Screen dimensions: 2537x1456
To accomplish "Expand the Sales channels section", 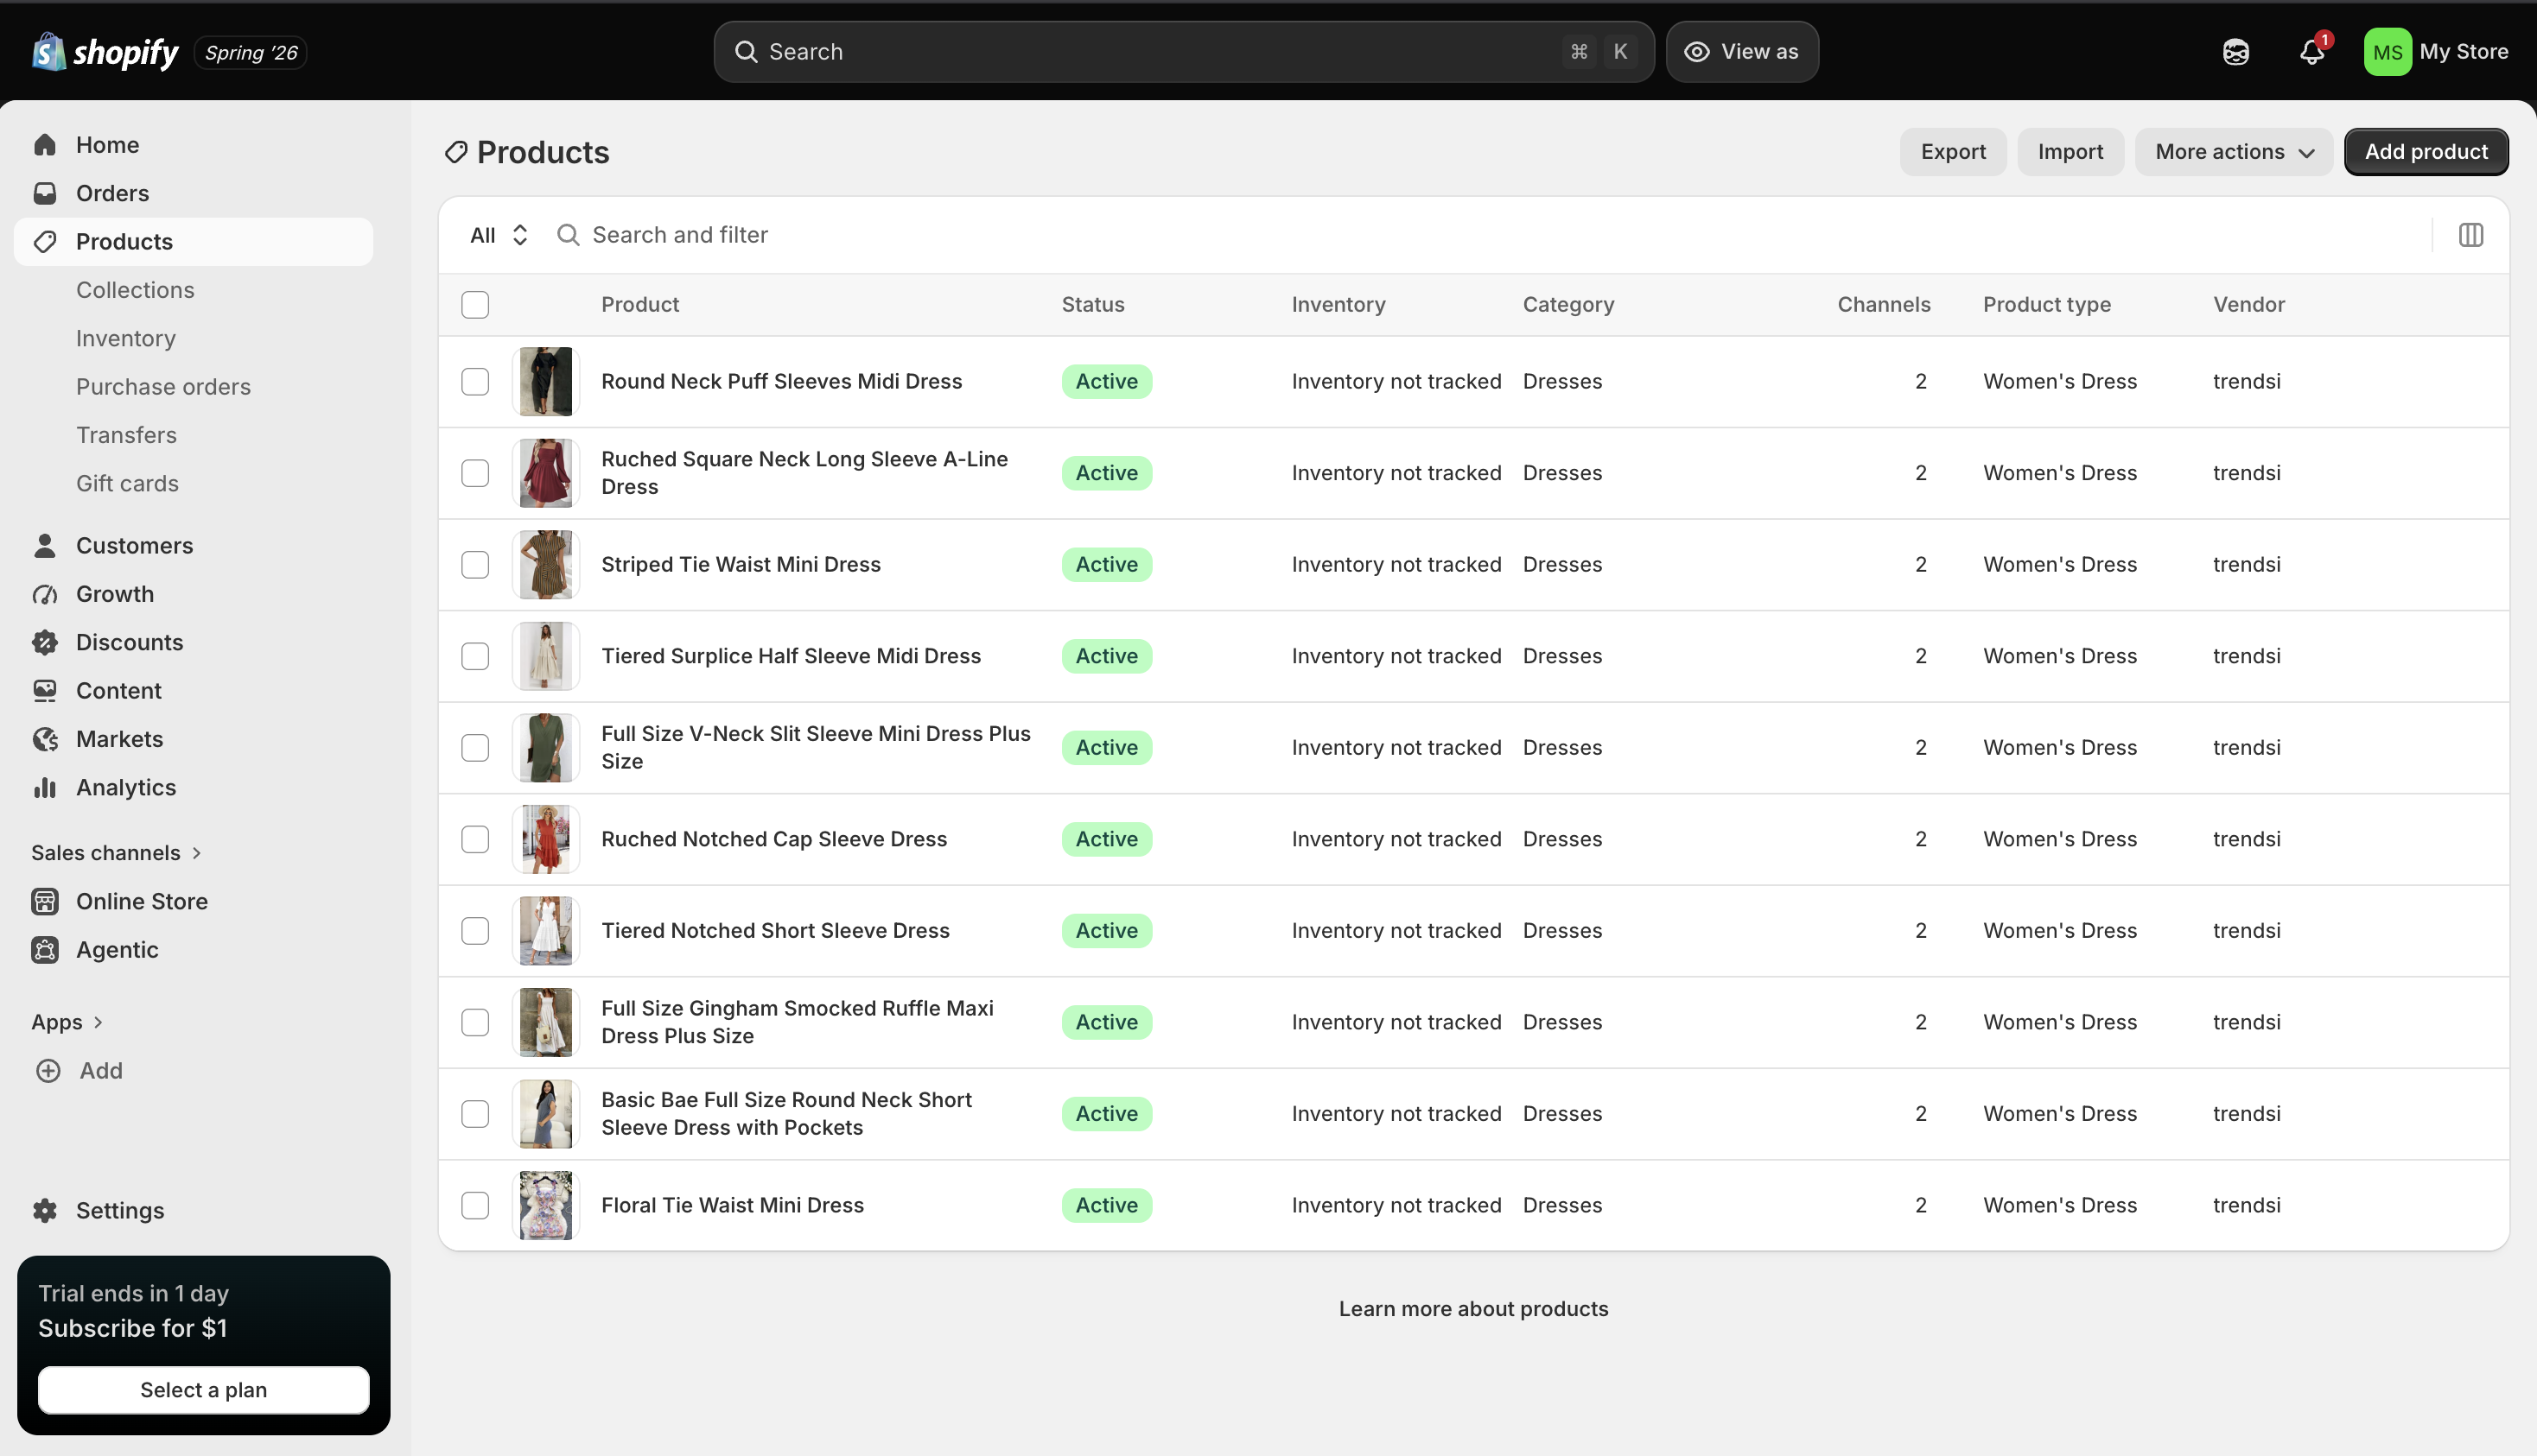I will pyautogui.click(x=116, y=852).
